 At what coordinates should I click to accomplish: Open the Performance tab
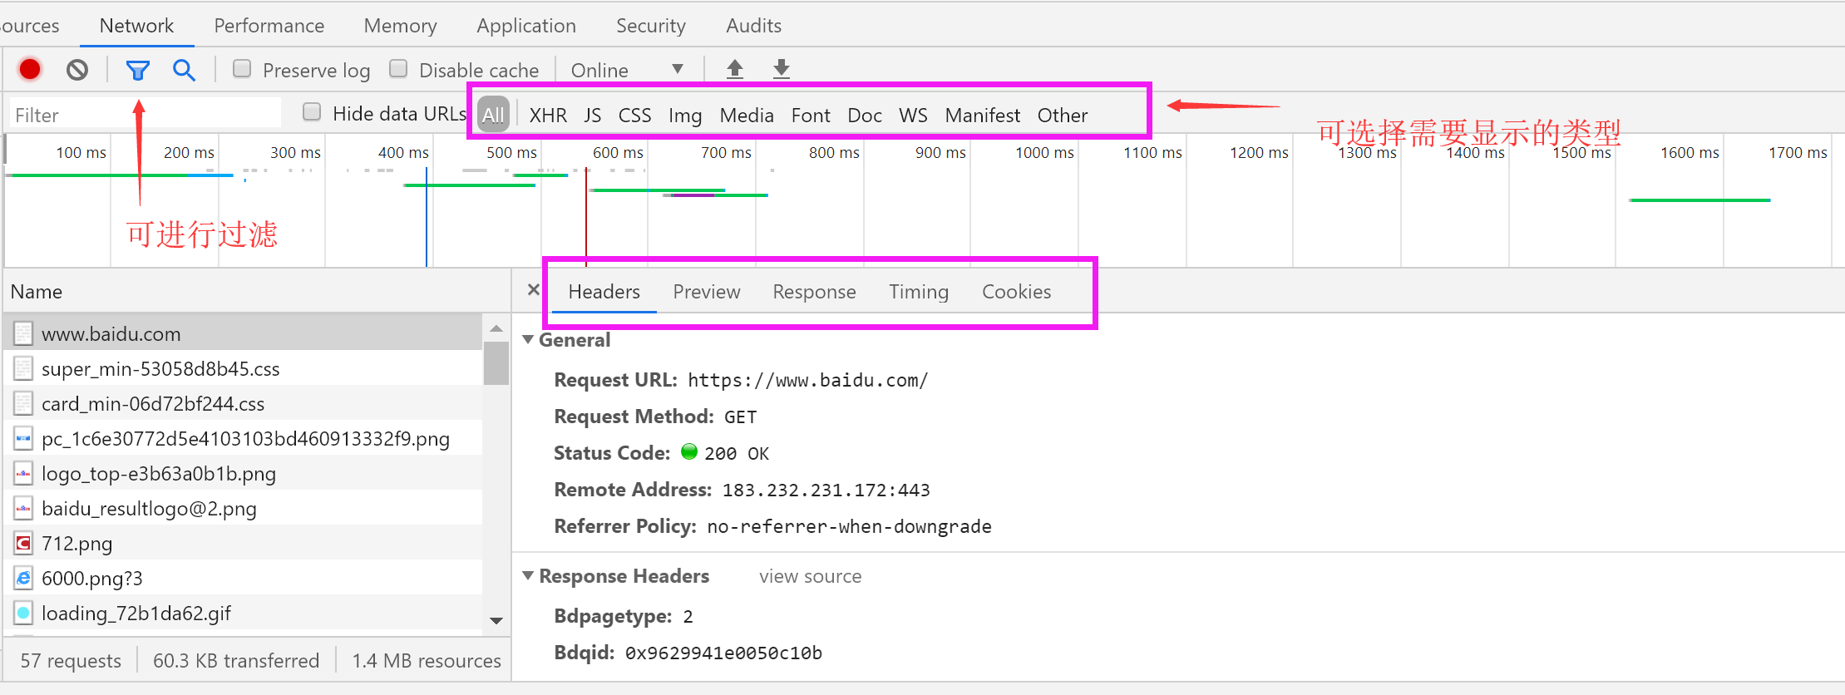[269, 26]
